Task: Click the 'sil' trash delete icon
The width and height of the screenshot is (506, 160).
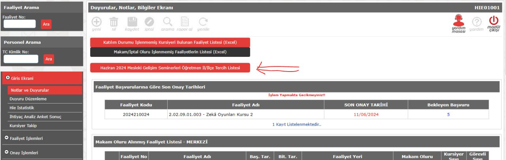Action: tap(113, 22)
